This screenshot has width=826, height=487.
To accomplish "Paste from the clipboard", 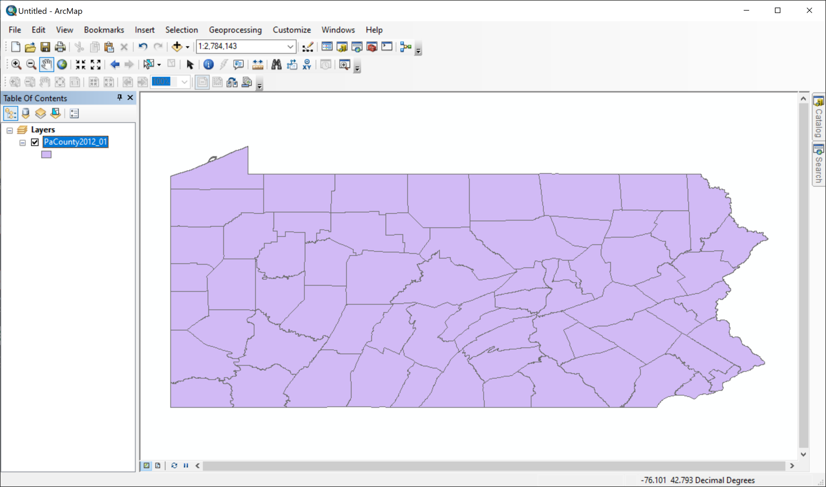I will click(109, 47).
